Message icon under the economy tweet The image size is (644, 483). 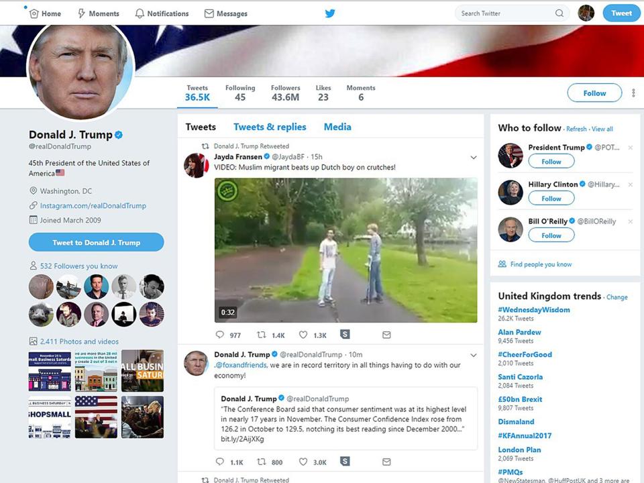[386, 462]
